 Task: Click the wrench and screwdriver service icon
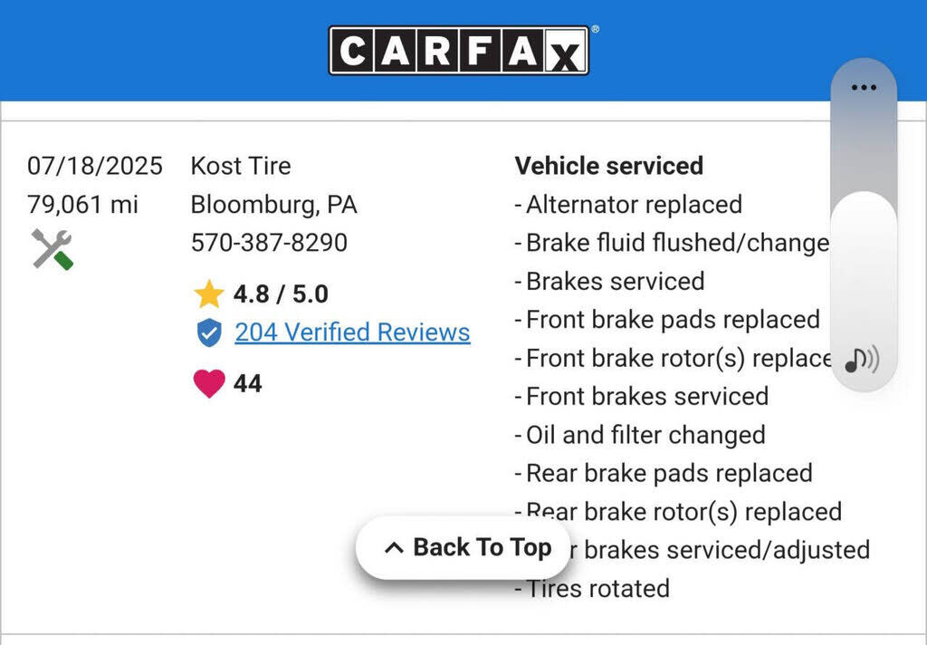tap(52, 249)
